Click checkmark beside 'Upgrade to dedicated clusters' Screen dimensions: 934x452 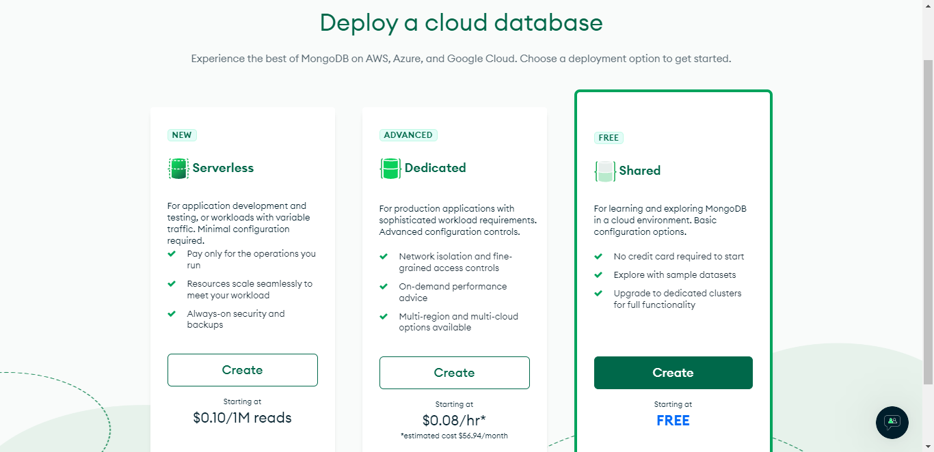[598, 293]
